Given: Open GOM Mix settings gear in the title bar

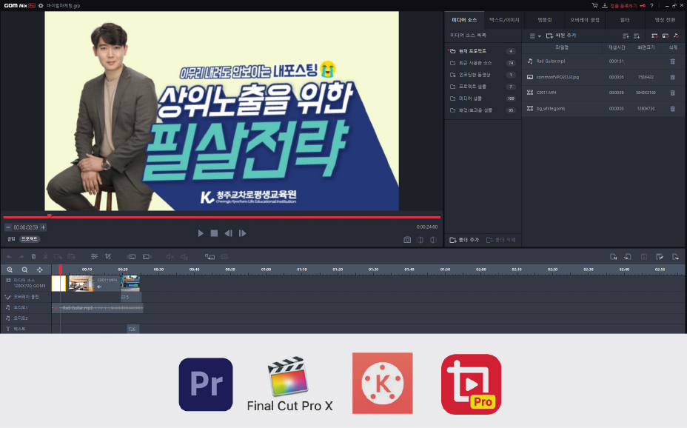Looking at the screenshot, I should click(x=41, y=6).
